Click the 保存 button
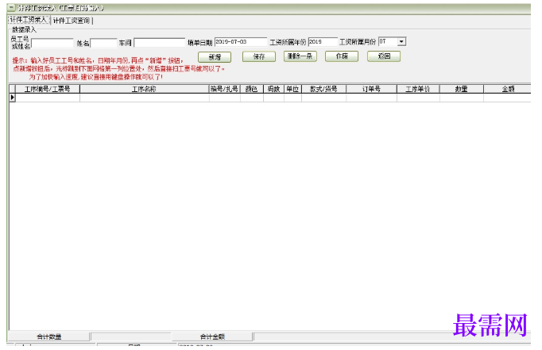 259,56
